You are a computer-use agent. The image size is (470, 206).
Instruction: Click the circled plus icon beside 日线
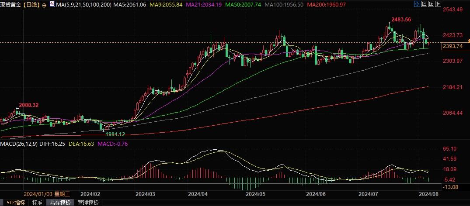coord(44,5)
